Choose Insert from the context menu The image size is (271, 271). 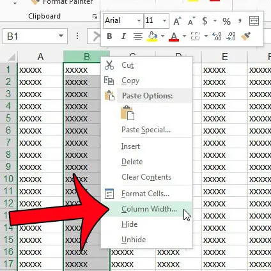click(147, 146)
